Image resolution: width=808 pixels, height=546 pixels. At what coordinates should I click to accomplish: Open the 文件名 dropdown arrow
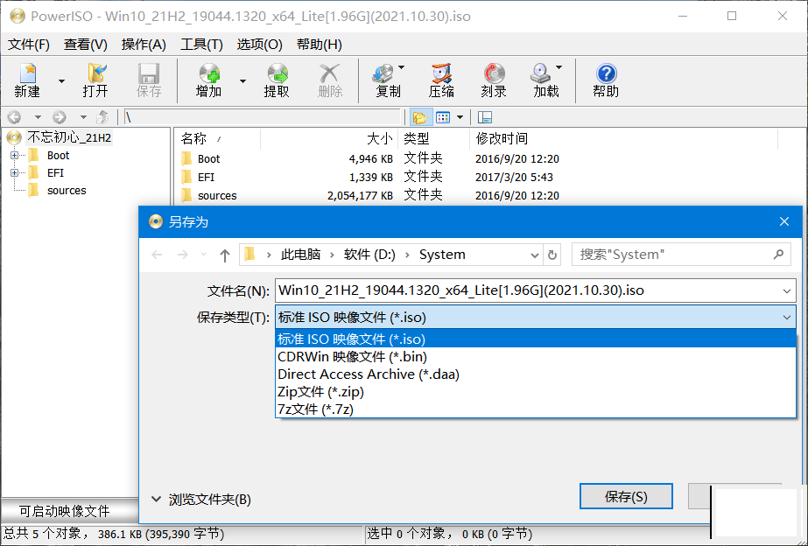coord(787,291)
